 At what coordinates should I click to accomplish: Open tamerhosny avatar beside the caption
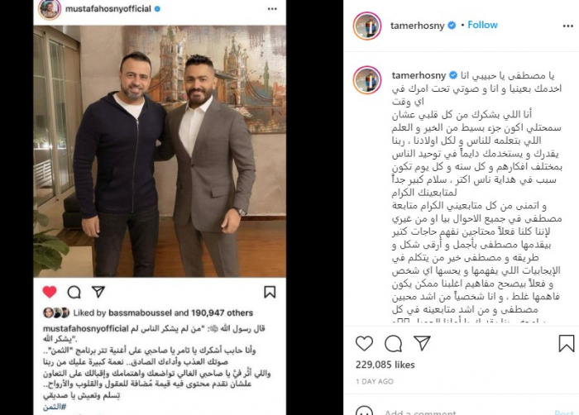367,80
